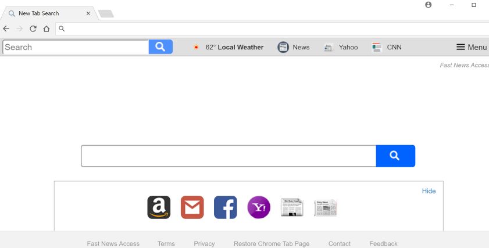Expand the hamburger Menu in toolbar
489x248 pixels.
click(472, 47)
